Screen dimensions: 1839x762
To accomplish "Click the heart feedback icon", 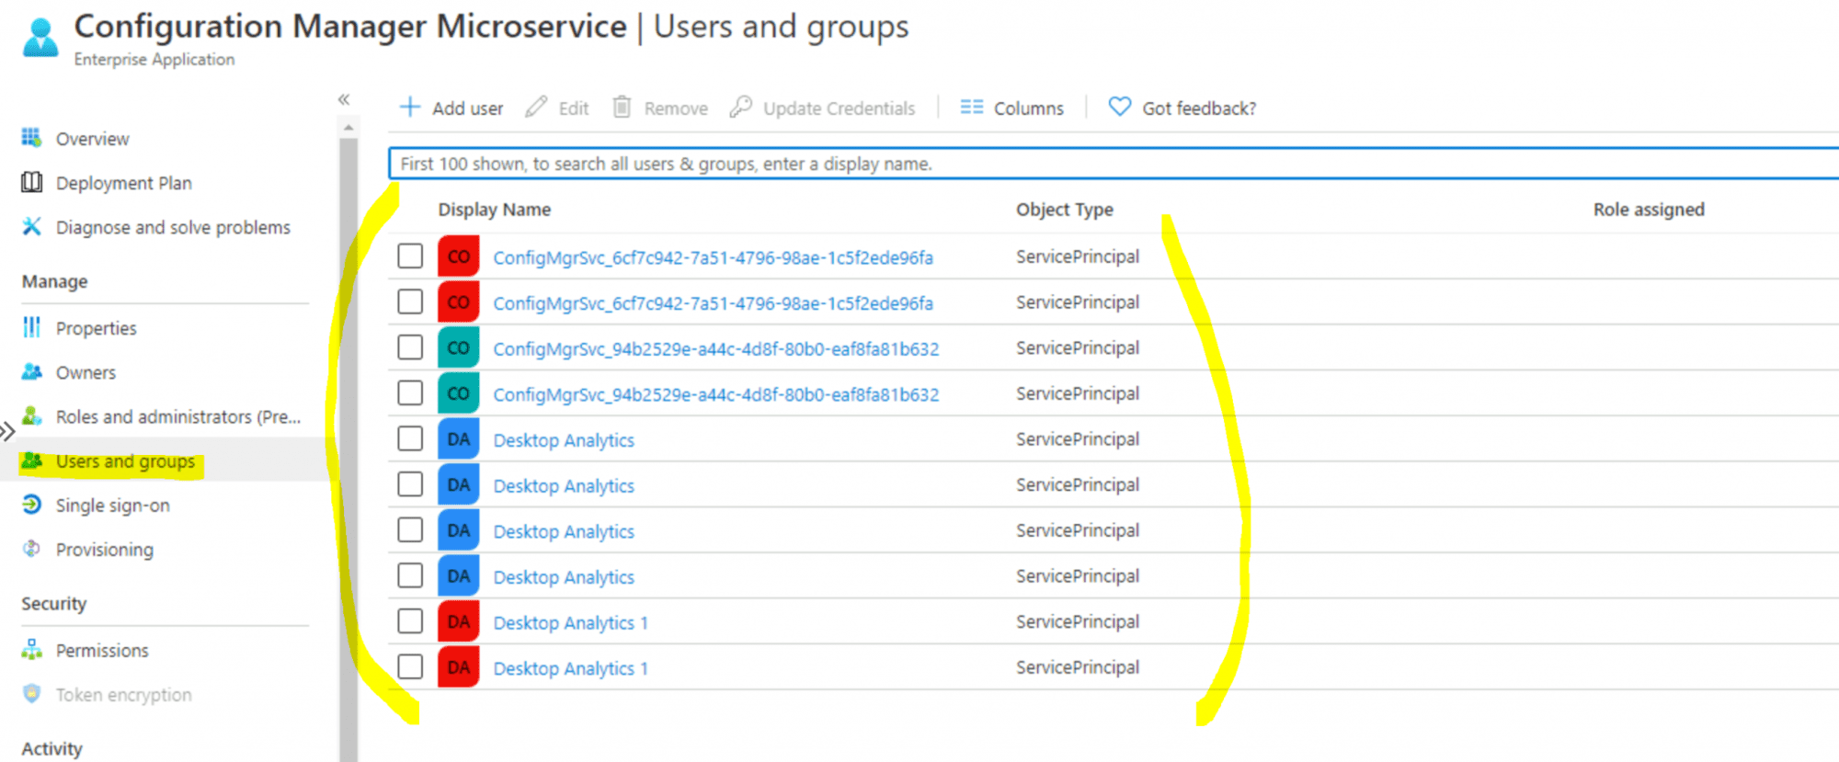I will [1120, 108].
